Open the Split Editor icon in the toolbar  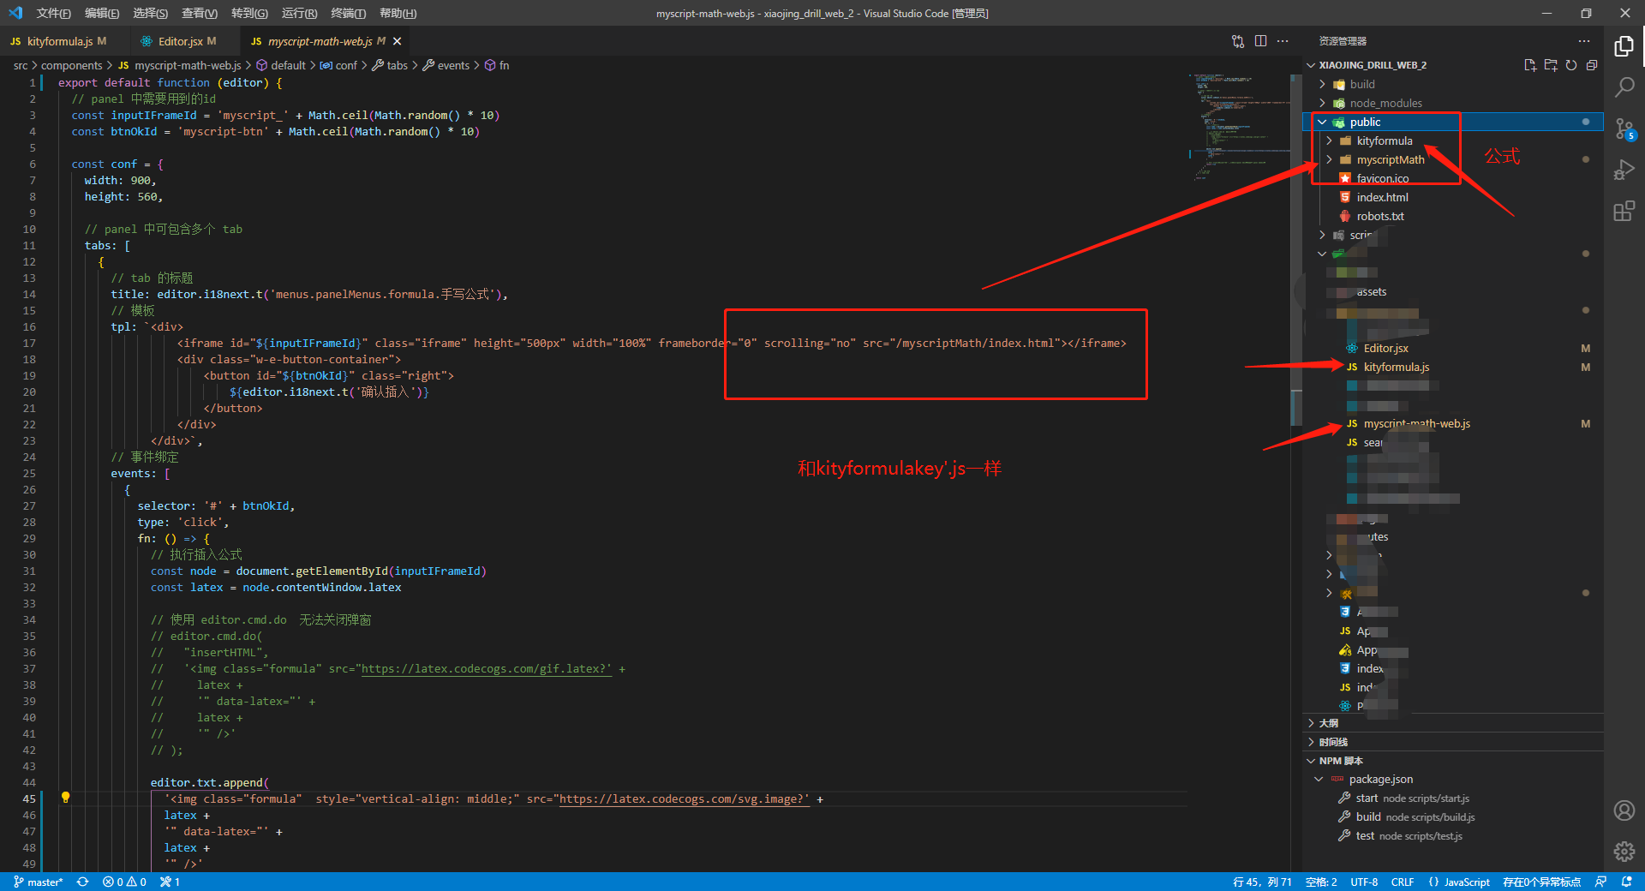click(1260, 40)
